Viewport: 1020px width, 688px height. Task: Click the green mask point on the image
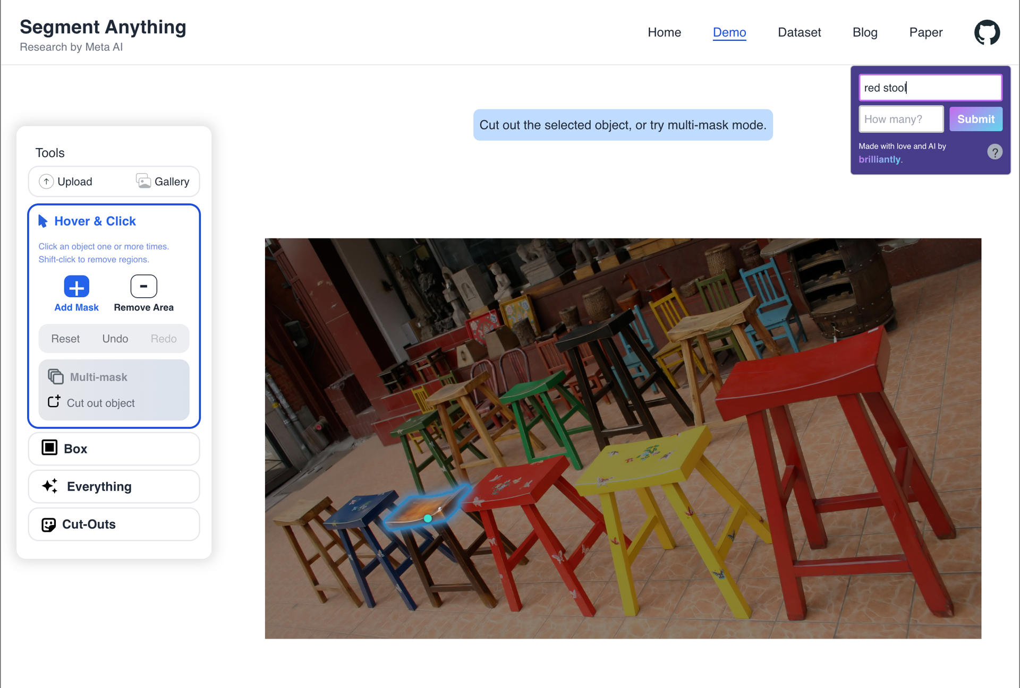pyautogui.click(x=428, y=519)
